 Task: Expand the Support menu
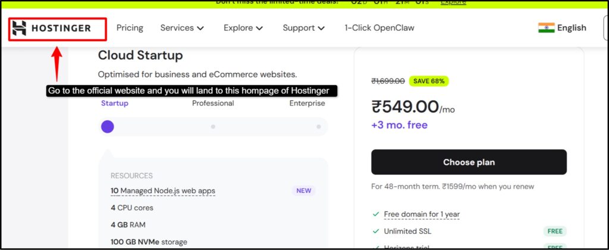point(304,28)
